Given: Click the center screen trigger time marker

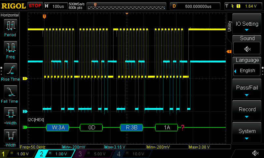Looking at the screenshot, I should click(127, 13).
